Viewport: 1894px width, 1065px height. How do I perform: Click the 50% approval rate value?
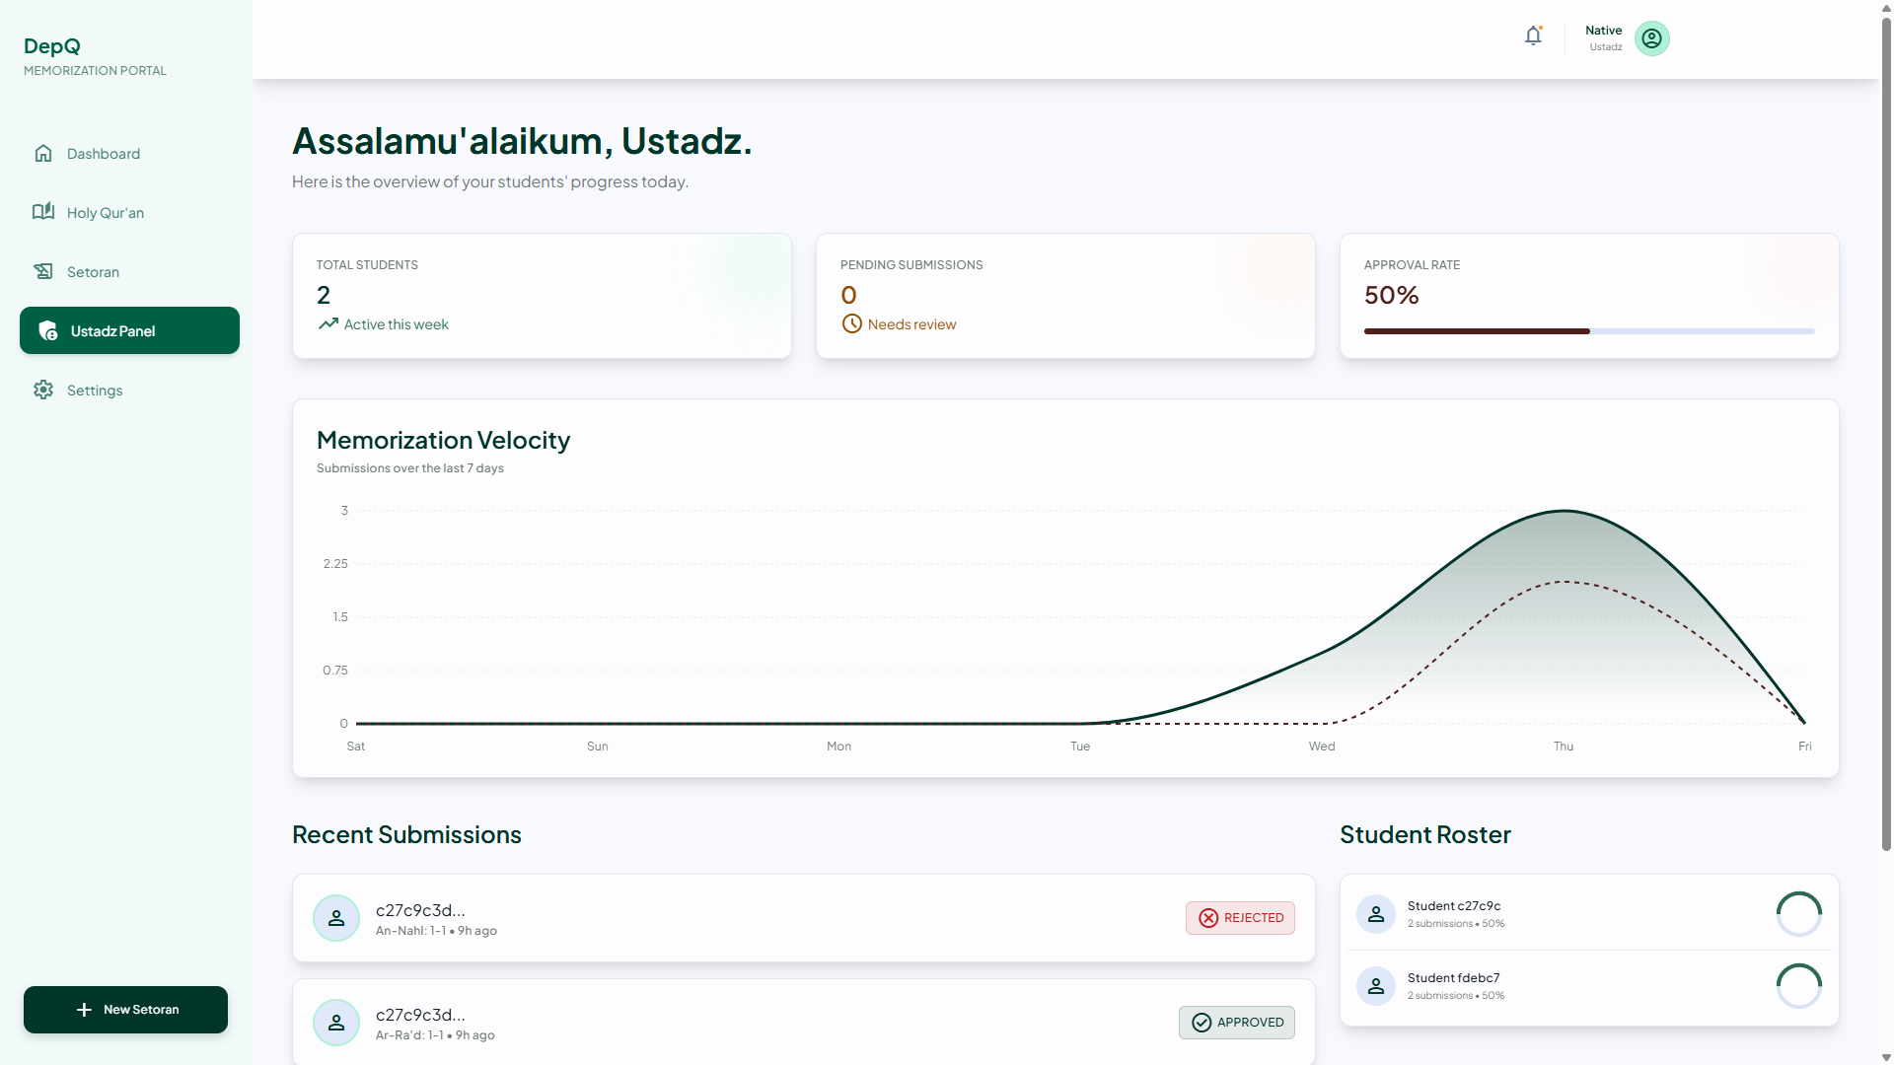(x=1391, y=295)
